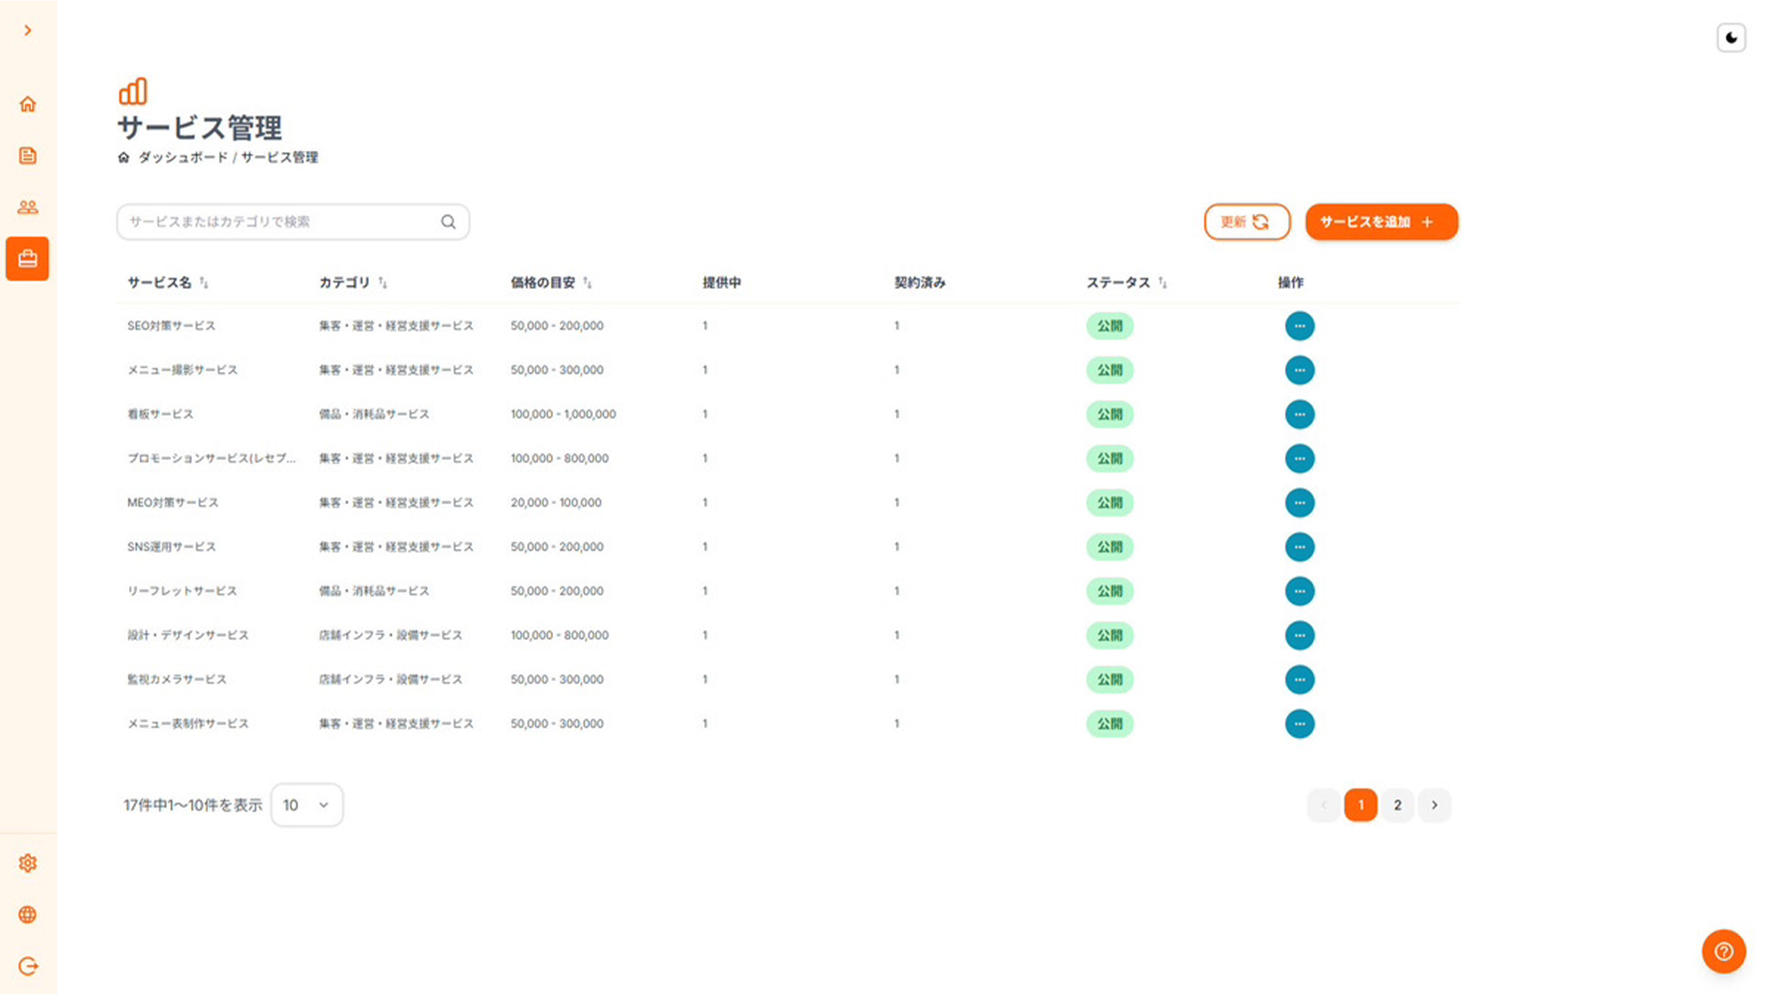
Task: Sort by サービス名 column
Action: [204, 282]
